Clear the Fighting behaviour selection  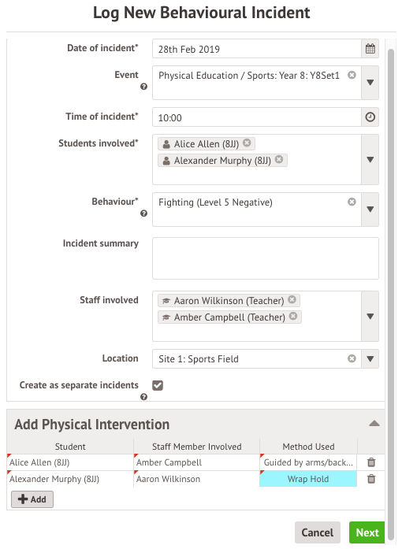tap(352, 202)
